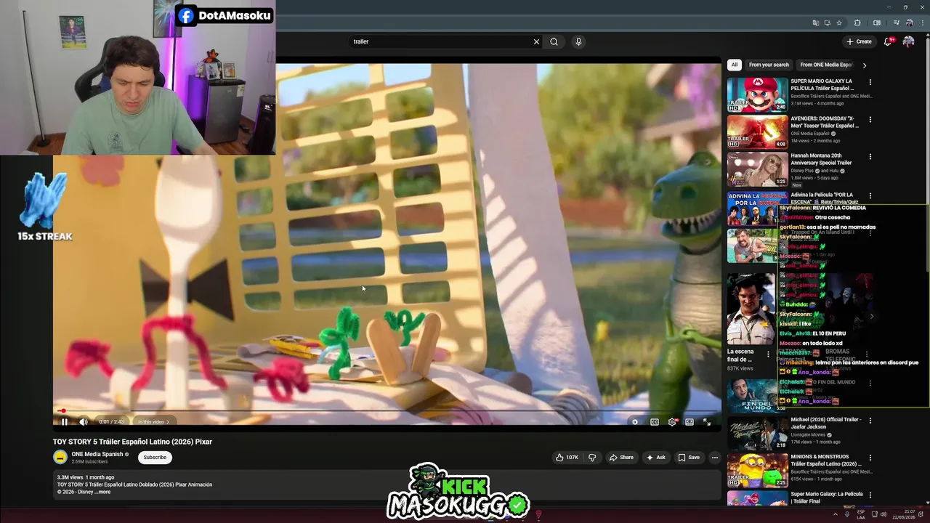Open options for 'Adivina la Película' video
Image resolution: width=930 pixels, height=523 pixels.
pos(870,195)
